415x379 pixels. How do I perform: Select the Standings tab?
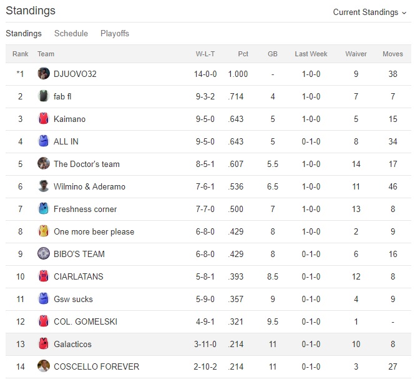pos(24,33)
